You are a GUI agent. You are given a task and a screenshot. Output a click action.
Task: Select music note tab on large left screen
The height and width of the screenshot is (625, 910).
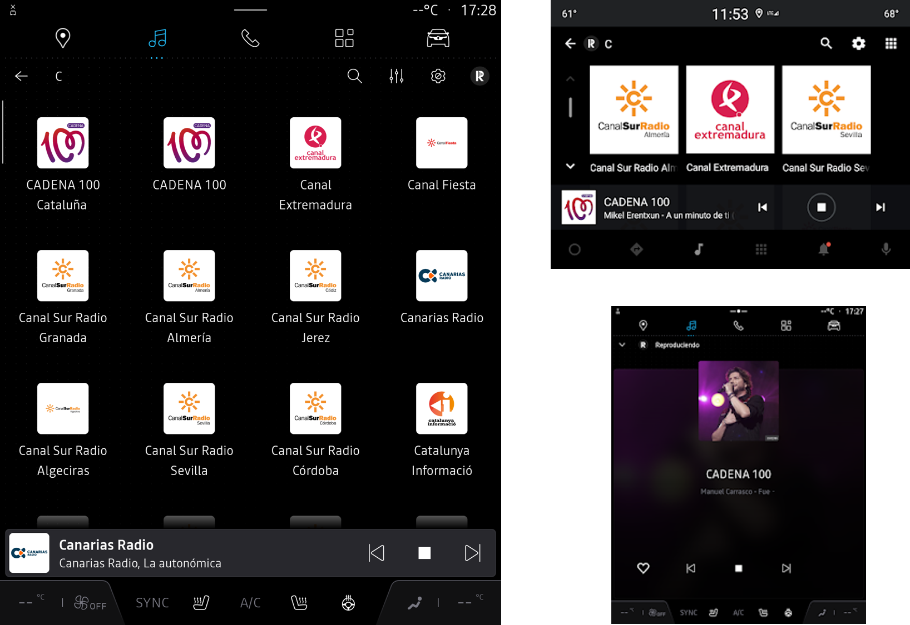157,38
